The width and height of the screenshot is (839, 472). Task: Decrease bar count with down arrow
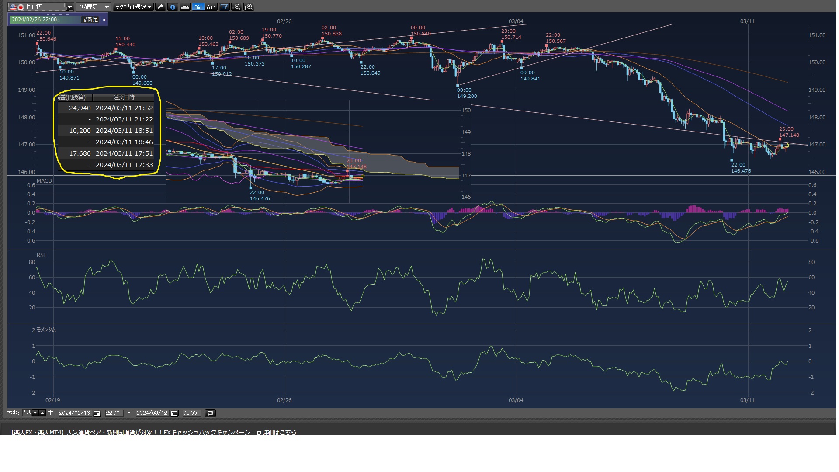tap(35, 413)
